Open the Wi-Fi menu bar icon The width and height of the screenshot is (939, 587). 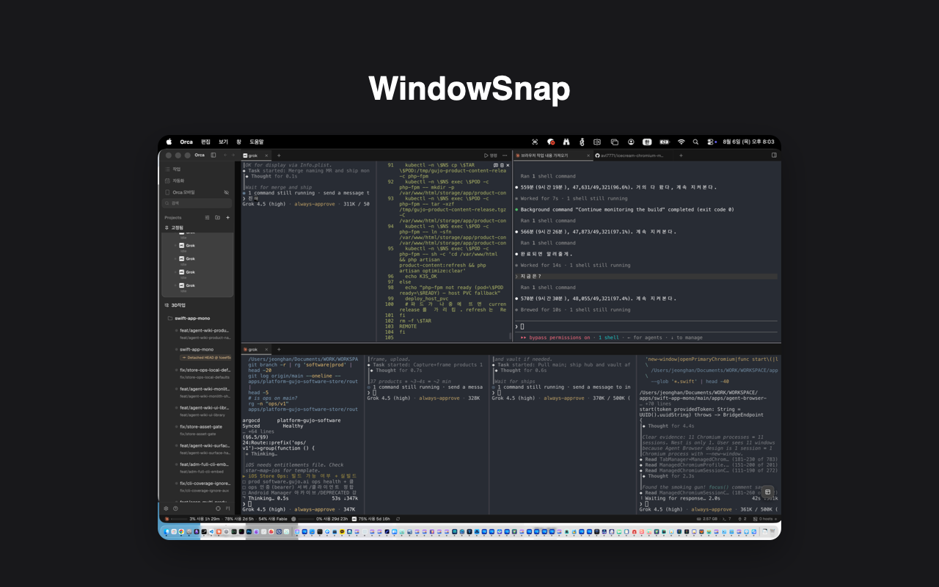click(x=681, y=142)
